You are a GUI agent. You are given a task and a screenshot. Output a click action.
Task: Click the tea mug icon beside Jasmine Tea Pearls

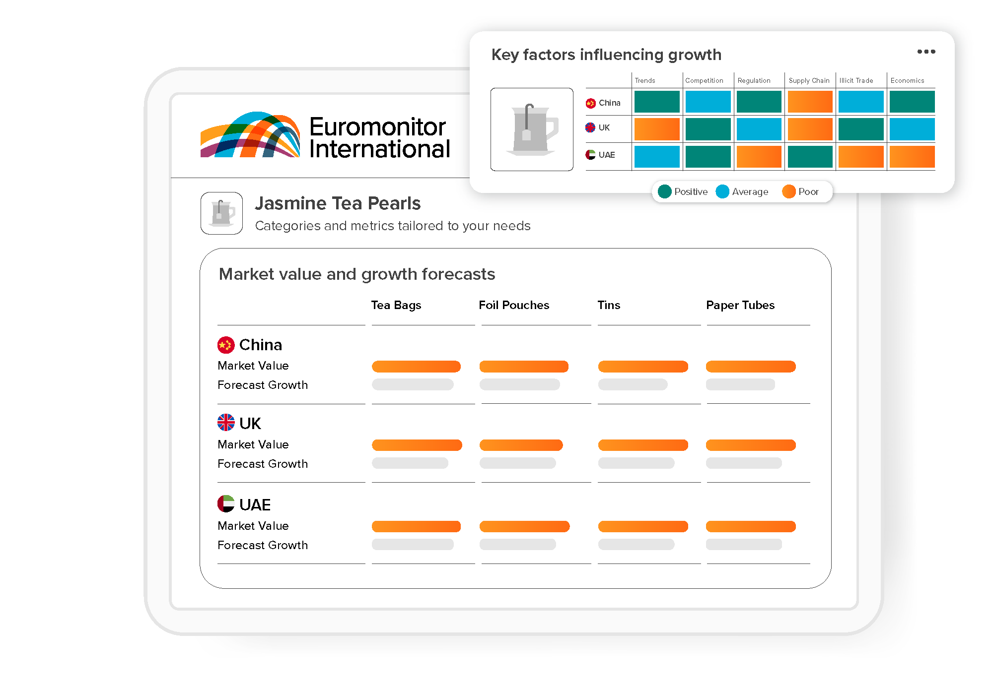[221, 213]
